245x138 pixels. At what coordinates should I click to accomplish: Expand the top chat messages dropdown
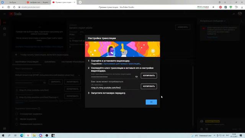[x=213, y=21]
